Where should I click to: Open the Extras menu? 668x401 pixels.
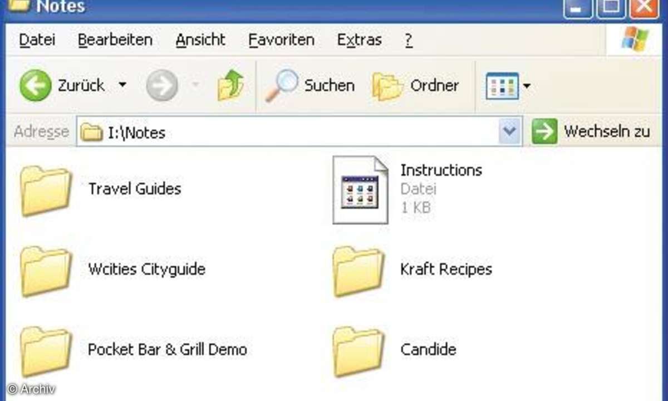[x=359, y=40]
